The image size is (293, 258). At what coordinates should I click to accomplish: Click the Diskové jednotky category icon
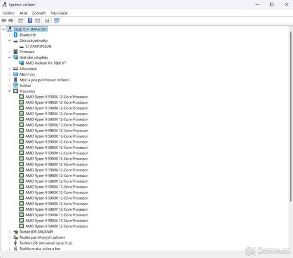pyautogui.click(x=16, y=41)
